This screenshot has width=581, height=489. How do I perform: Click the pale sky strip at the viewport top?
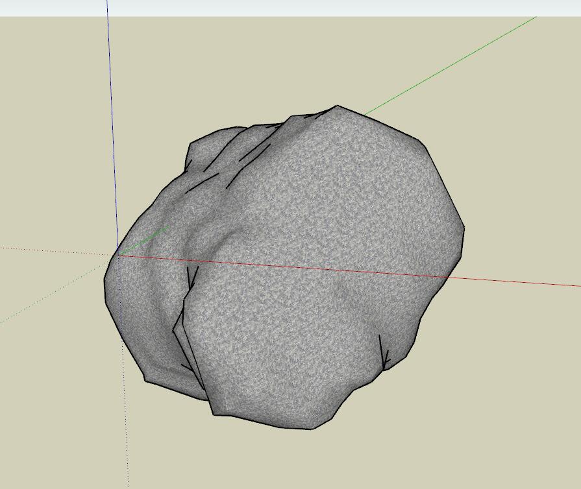[325, 8]
